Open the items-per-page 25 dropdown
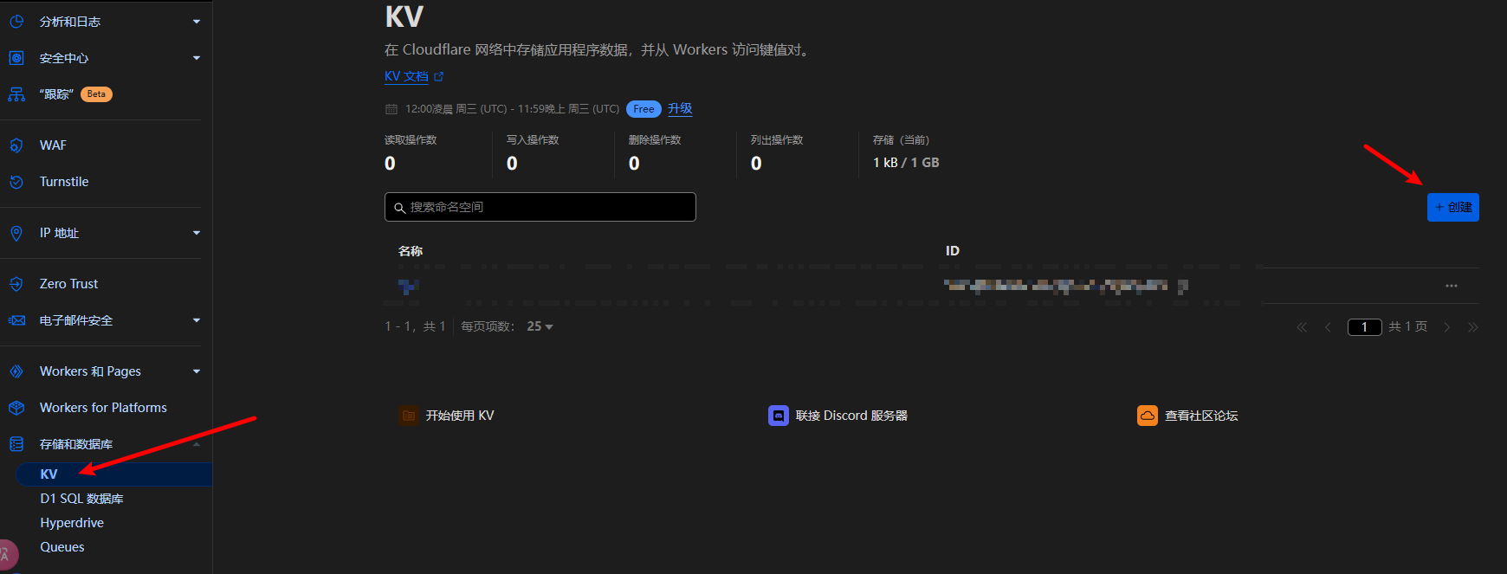Viewport: 1507px width, 574px height. 540,326
